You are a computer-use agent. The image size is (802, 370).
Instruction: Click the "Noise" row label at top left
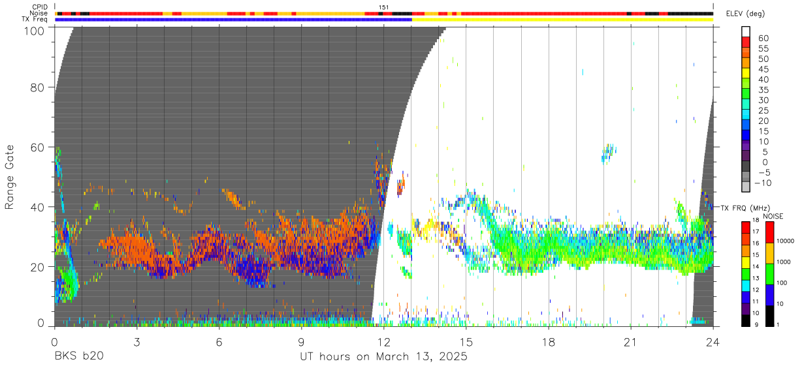[39, 13]
